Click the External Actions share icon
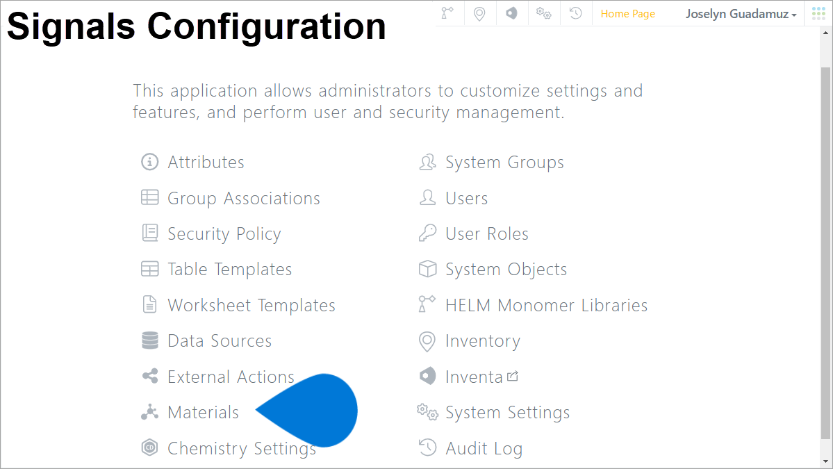 coord(150,376)
